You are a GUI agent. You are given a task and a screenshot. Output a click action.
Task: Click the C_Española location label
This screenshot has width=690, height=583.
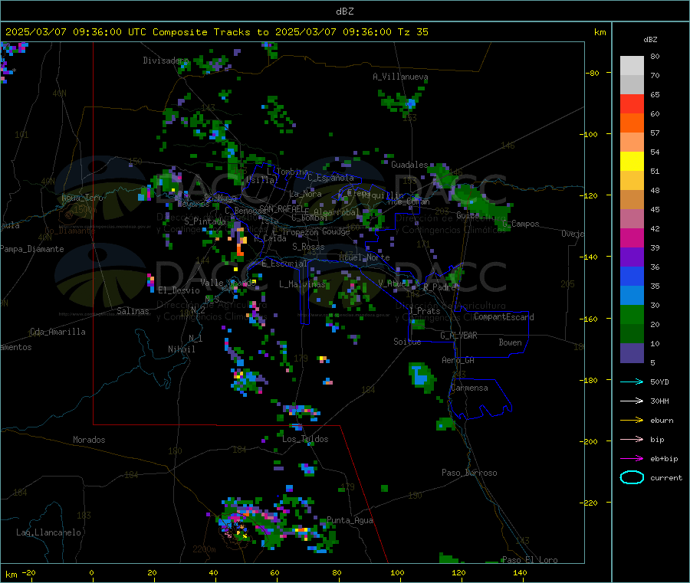click(330, 178)
